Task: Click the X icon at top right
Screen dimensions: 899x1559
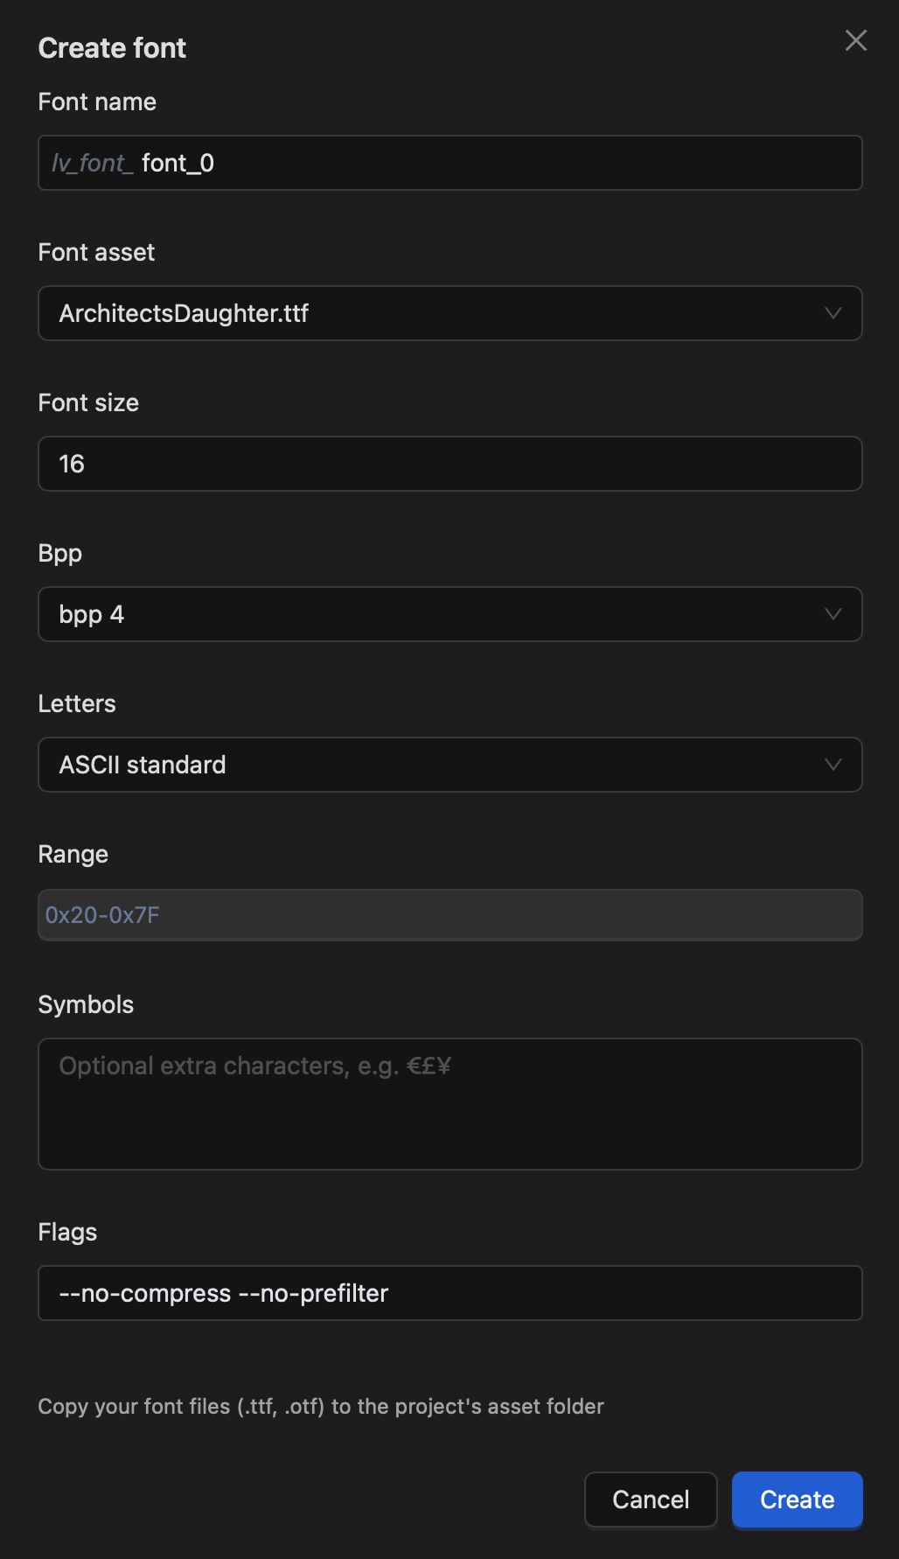Action: pos(854,40)
